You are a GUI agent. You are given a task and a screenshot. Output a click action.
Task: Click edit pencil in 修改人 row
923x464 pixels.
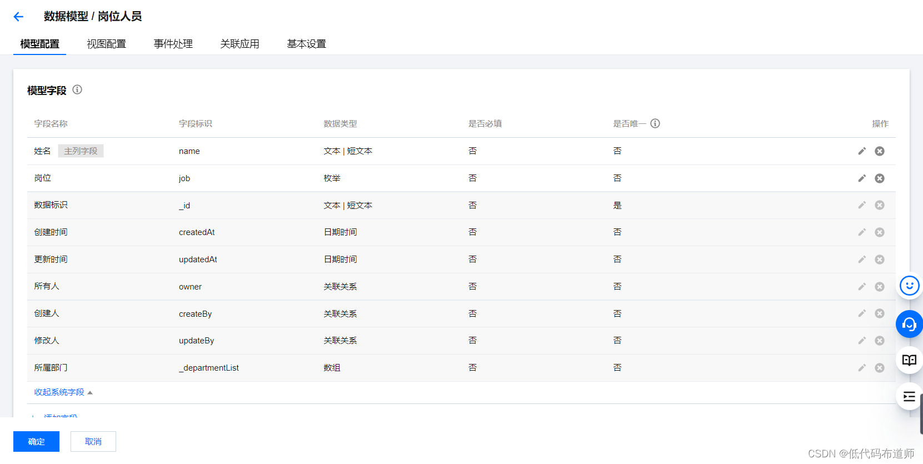pyautogui.click(x=862, y=341)
